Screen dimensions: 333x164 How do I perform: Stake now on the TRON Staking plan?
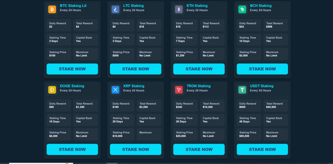(199, 149)
